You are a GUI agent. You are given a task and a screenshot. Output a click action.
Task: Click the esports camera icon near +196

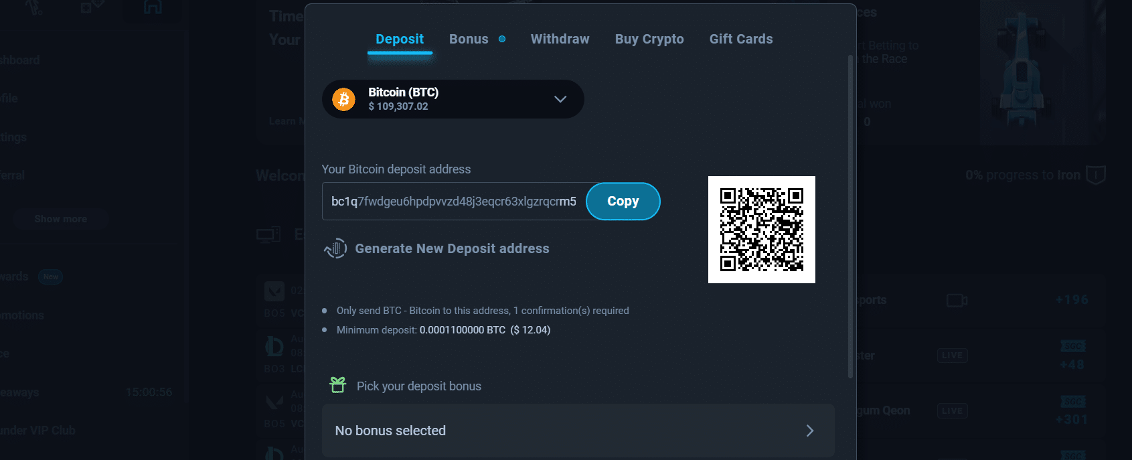tap(957, 300)
